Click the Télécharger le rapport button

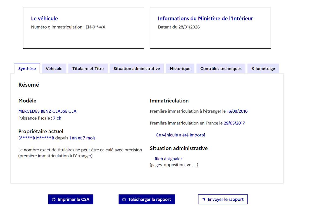pos(147,200)
